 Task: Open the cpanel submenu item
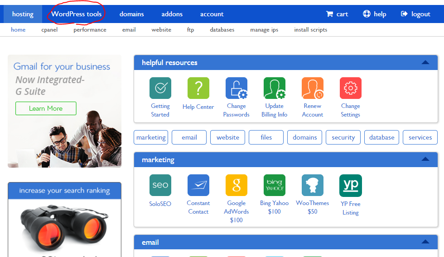coord(49,30)
